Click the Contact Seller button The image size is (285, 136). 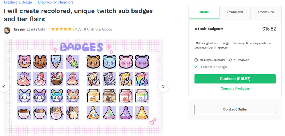(235, 109)
